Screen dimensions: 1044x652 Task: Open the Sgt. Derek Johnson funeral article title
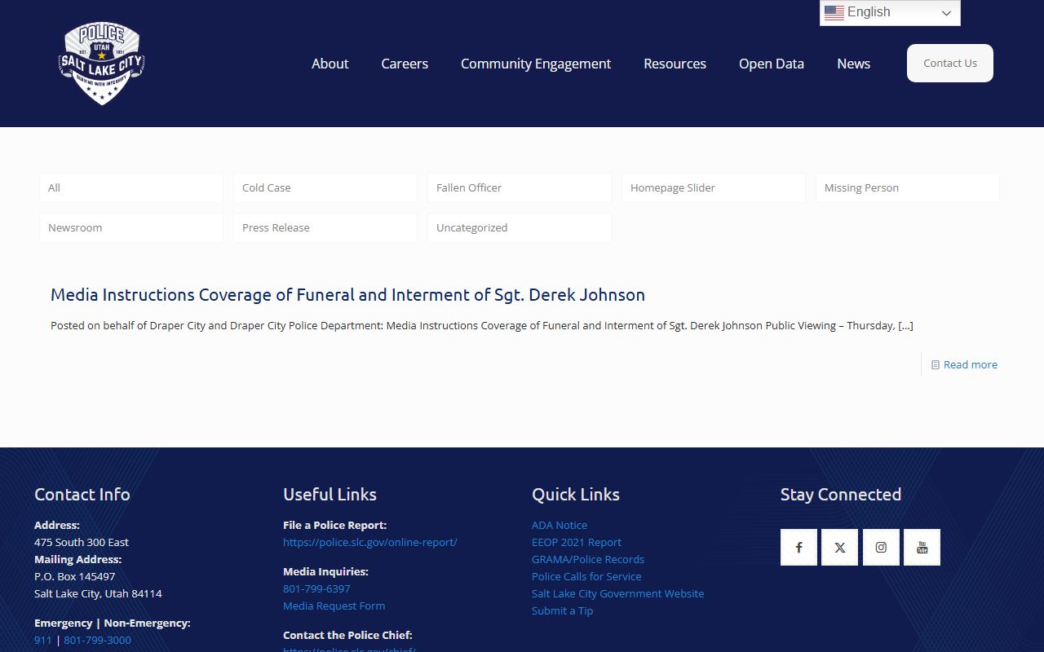(x=347, y=294)
